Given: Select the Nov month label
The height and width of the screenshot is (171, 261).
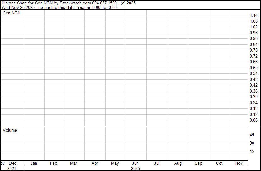Looking at the screenshot, I should (x=239, y=163).
